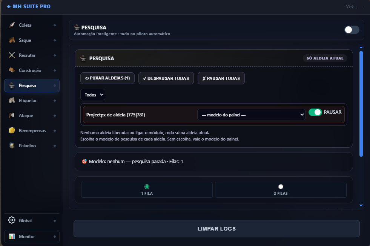Open the modelo do painel dropdown

pyautogui.click(x=251, y=115)
